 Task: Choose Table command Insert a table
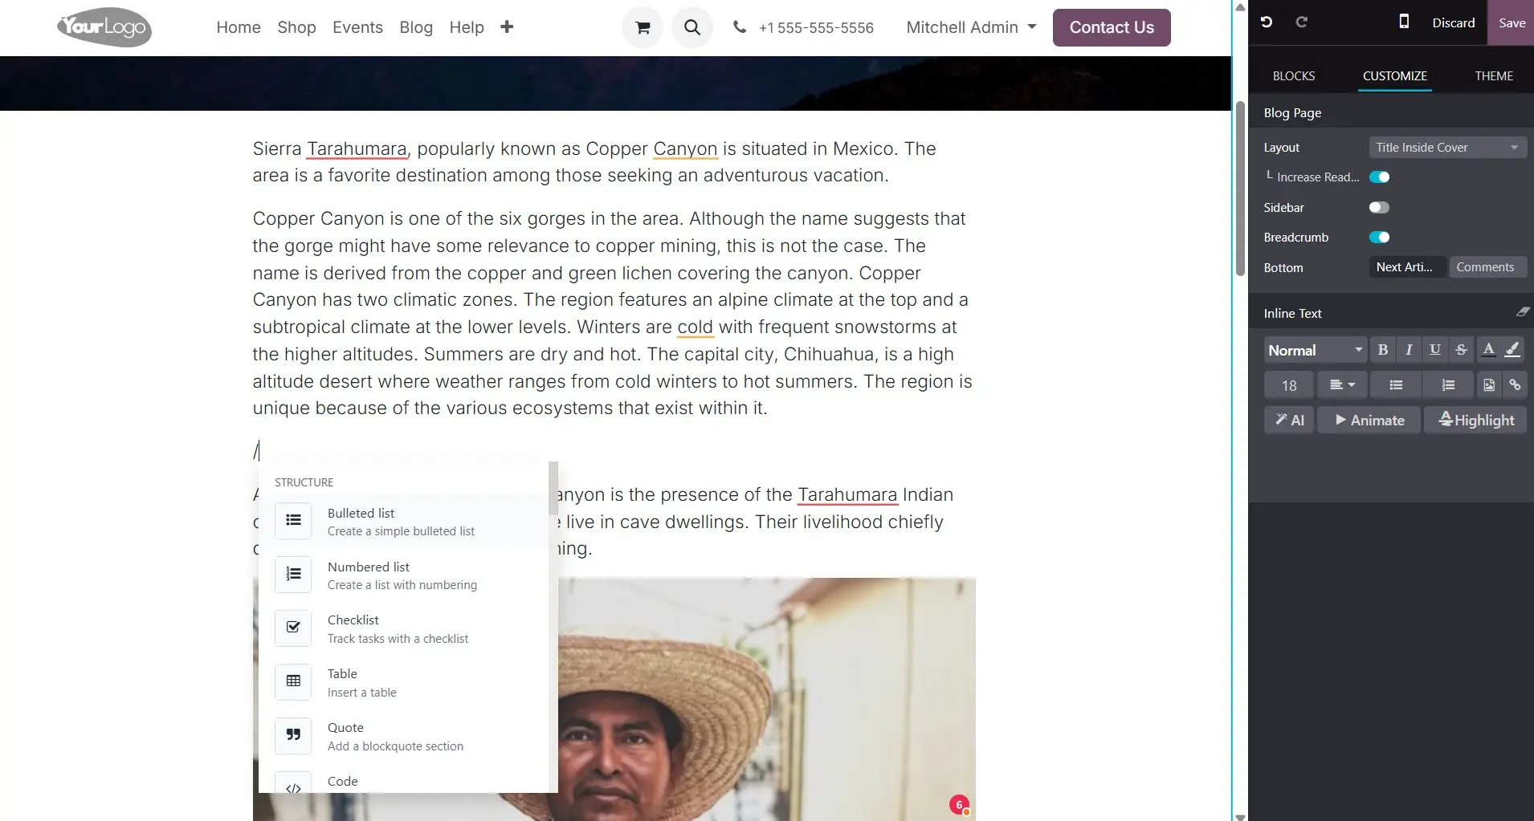[404, 681]
